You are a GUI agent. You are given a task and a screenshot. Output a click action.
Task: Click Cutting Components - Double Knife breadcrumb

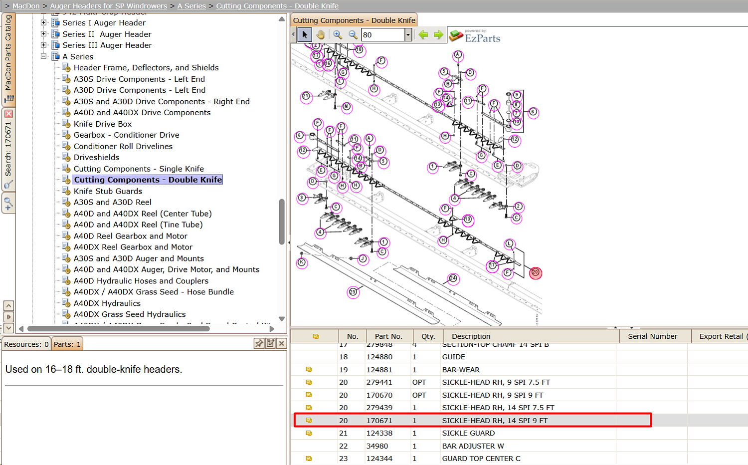coord(277,6)
